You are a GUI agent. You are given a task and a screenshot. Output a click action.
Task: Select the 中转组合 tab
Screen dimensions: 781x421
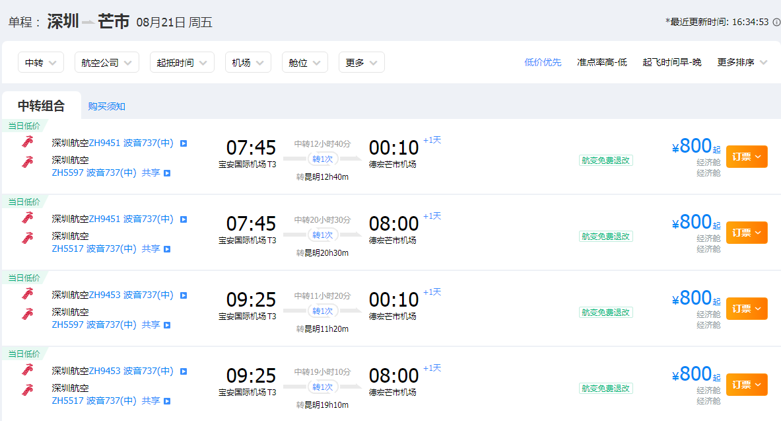click(42, 106)
